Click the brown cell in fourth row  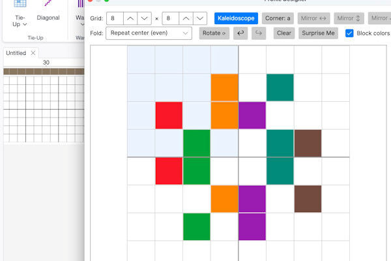[308, 144]
